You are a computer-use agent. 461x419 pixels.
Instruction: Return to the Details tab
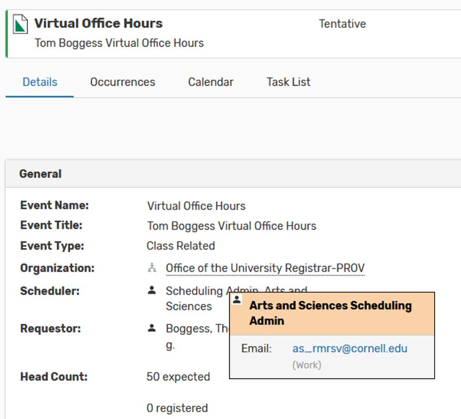pos(40,82)
